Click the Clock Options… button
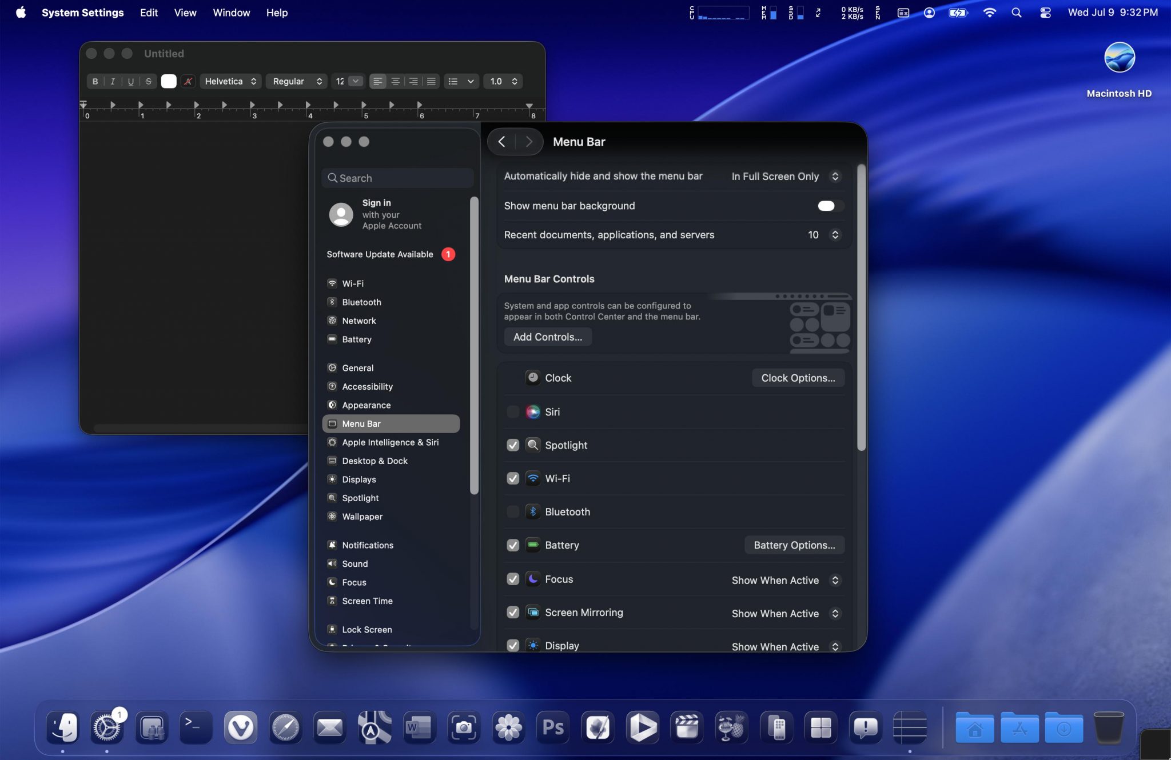 tap(797, 378)
